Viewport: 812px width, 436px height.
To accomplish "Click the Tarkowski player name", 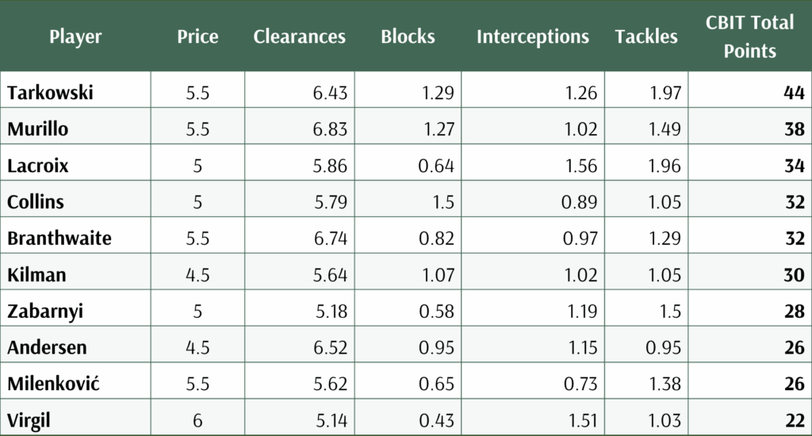I will (50, 93).
